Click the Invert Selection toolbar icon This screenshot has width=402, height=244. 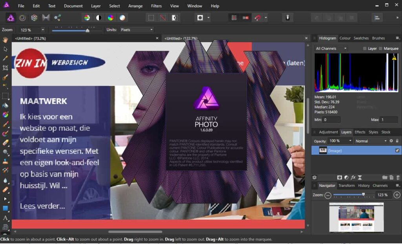click(174, 18)
